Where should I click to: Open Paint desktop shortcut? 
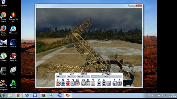(13, 71)
